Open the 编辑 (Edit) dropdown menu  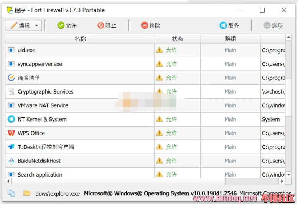click(x=23, y=26)
